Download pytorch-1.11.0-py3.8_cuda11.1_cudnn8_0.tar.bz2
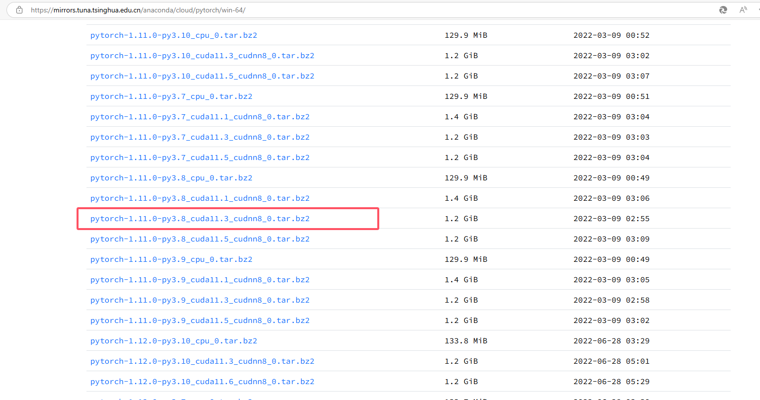This screenshot has height=400, width=760. pos(200,198)
